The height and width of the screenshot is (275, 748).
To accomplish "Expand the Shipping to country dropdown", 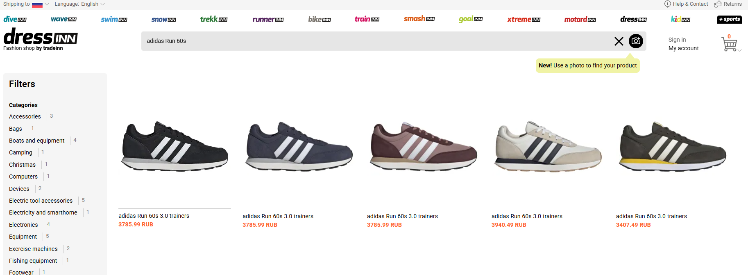I will tap(25, 4).
